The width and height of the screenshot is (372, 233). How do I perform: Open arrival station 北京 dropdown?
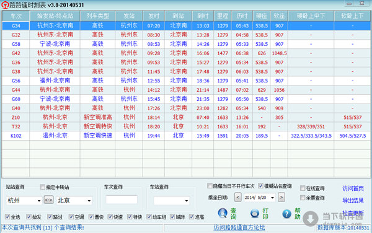pyautogui.click(x=89, y=201)
